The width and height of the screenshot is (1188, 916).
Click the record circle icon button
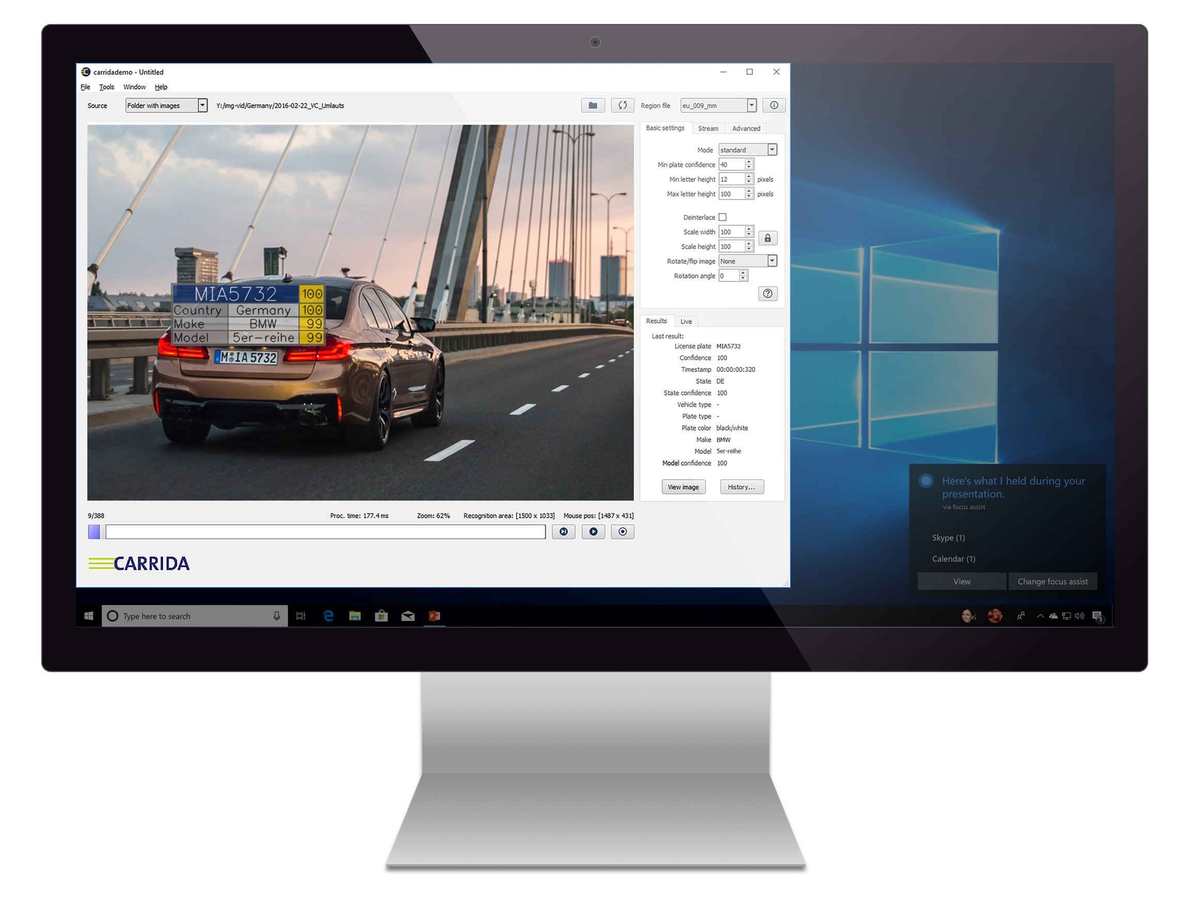[x=622, y=532]
